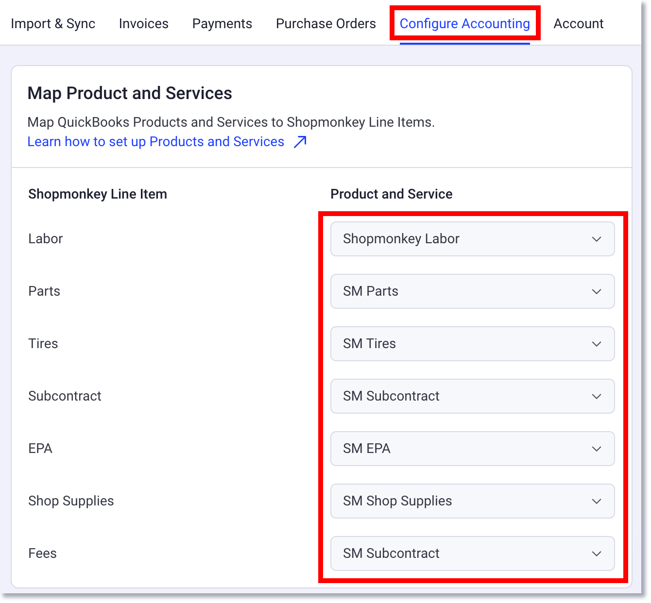Select the Configure Accounting tab
Image resolution: width=651 pixels, height=603 pixels.
[x=465, y=23]
